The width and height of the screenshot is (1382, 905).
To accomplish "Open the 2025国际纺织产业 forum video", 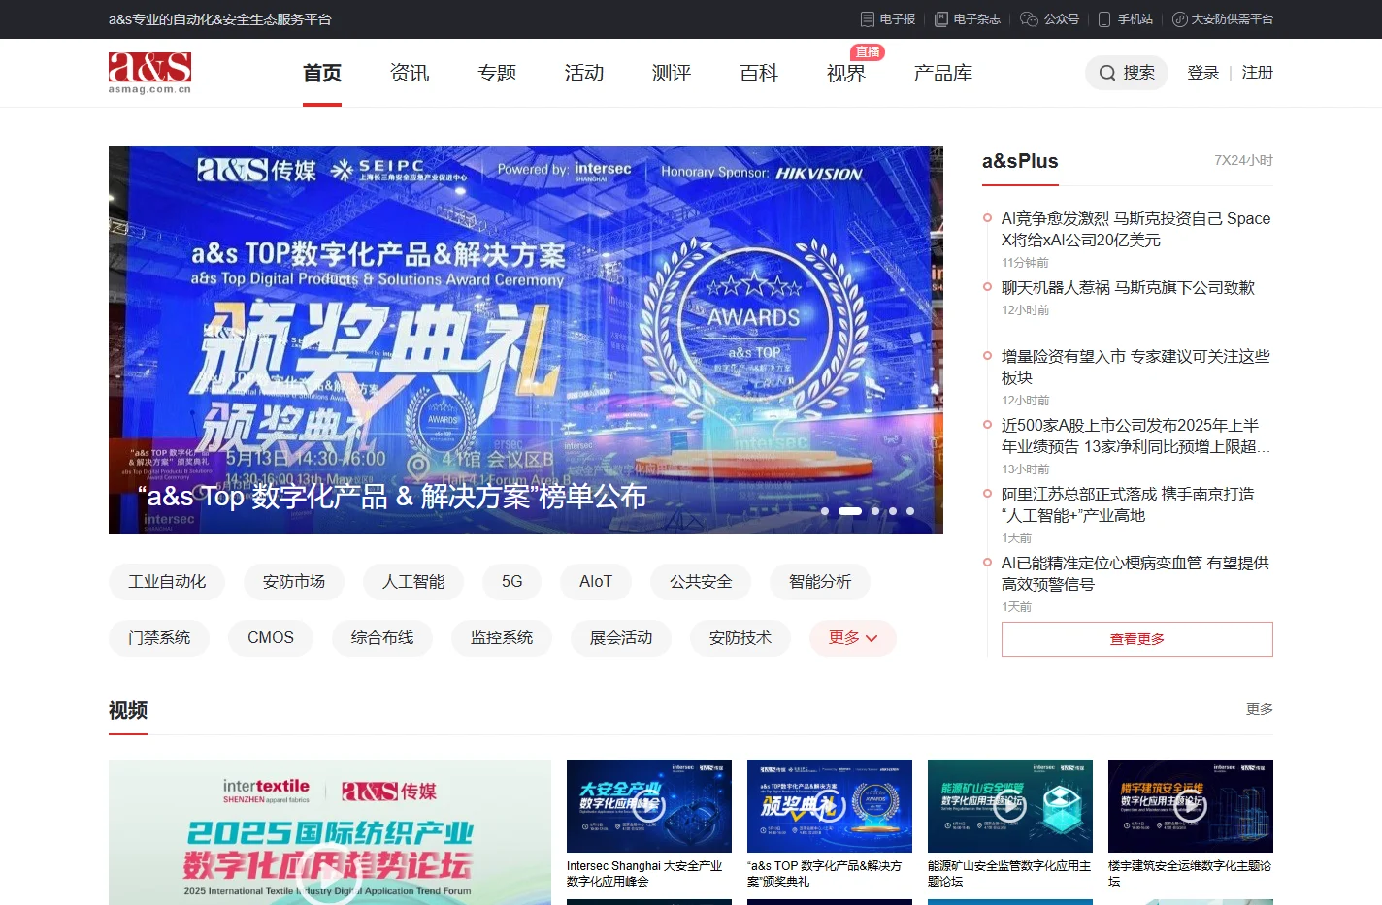I will coord(330,832).
